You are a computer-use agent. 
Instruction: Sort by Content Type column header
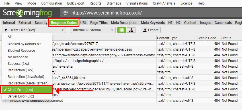(177, 38)
